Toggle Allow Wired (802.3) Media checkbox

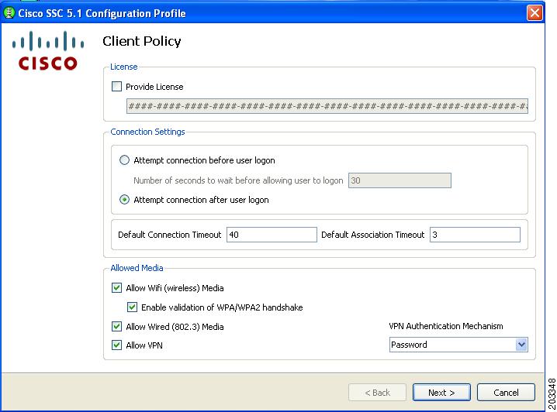pyautogui.click(x=117, y=327)
